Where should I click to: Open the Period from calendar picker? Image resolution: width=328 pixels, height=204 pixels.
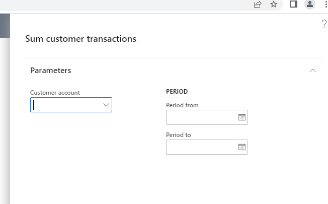coord(242,117)
